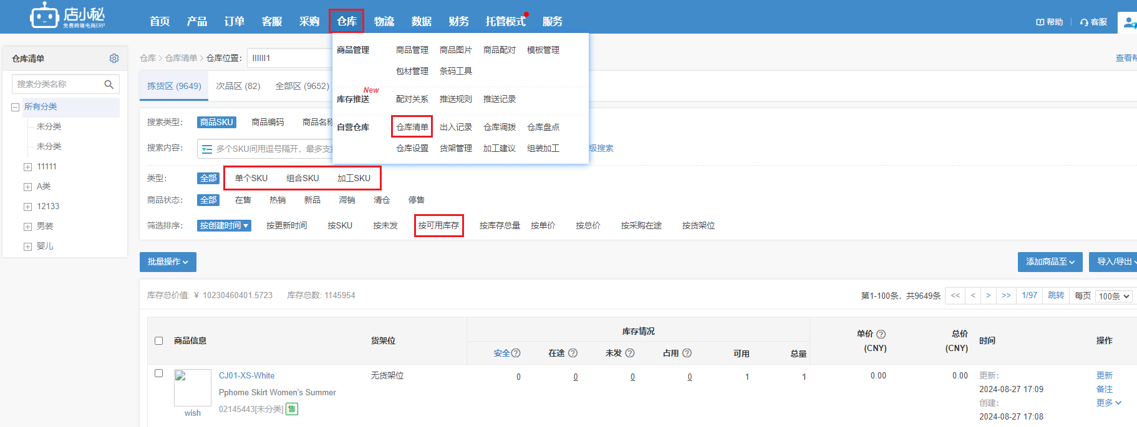
Task: Click the 未发 help question icon
Action: tap(630, 353)
